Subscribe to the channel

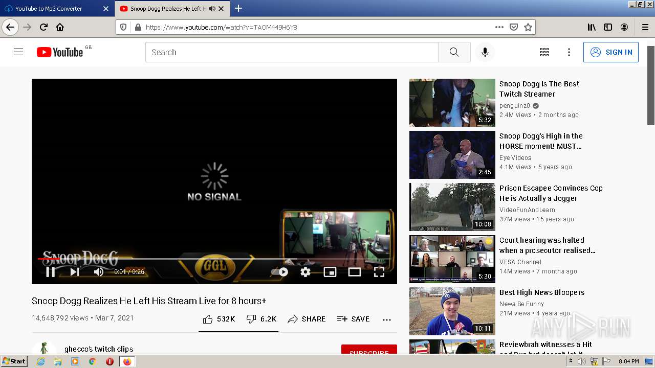coord(369,350)
